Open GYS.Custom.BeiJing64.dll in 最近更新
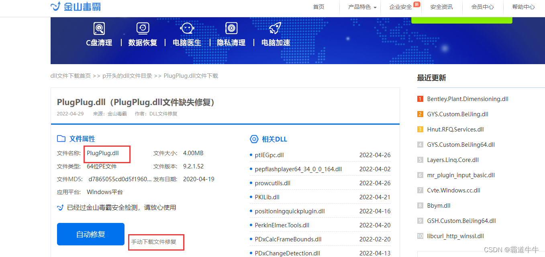This screenshot has width=545, height=257. [461, 145]
